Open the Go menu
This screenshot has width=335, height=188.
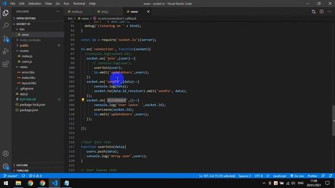click(x=58, y=4)
